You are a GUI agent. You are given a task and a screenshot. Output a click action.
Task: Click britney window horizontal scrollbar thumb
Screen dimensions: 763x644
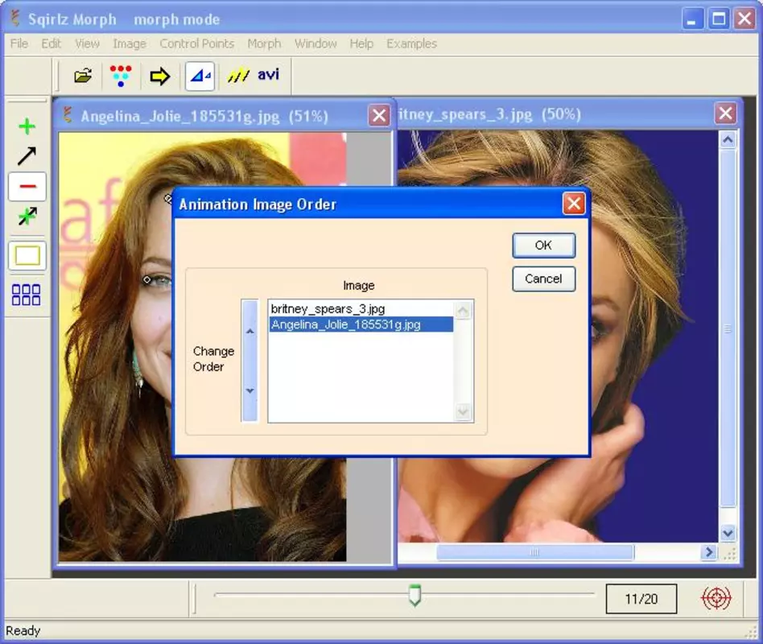coord(535,552)
